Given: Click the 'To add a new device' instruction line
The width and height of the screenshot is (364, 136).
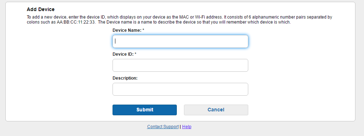Looking at the screenshot, I should coord(179,17).
